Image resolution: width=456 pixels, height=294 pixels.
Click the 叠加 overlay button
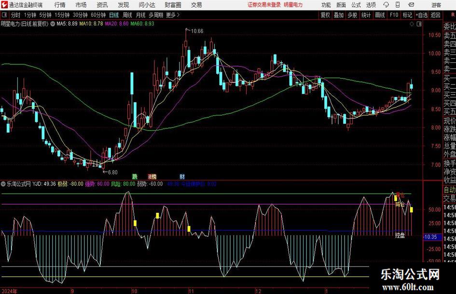[339, 15]
